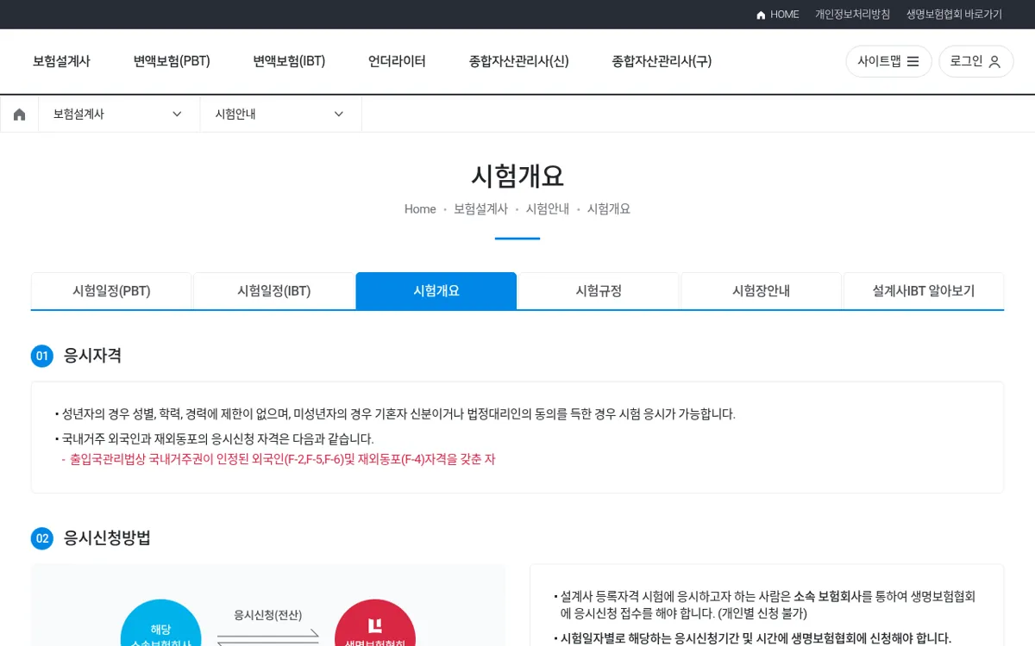Open the 변액보험(IBT) menu
1035x646 pixels.
coord(289,61)
